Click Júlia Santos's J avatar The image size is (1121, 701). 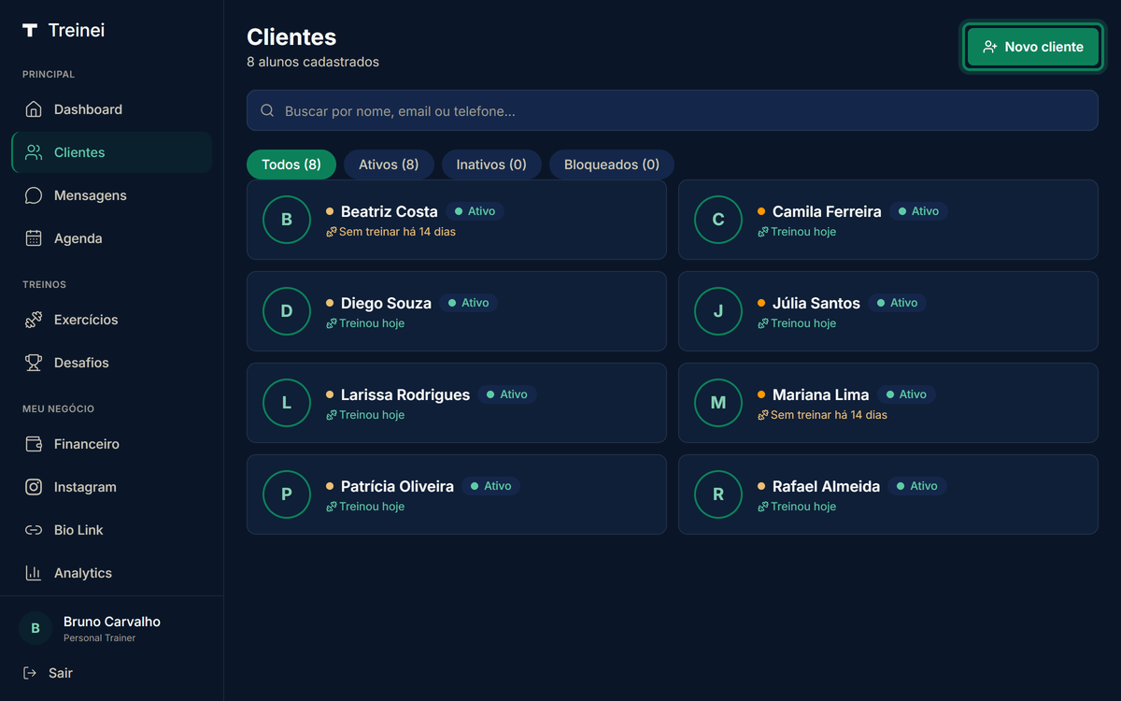[x=718, y=311]
